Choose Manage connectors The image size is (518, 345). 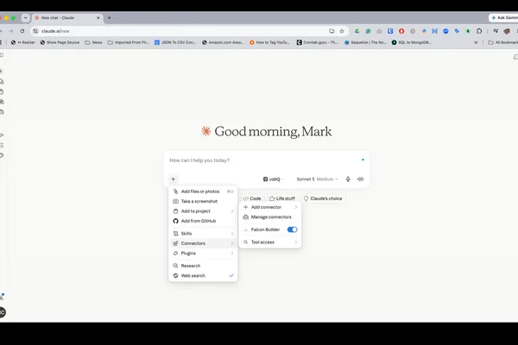pos(270,217)
